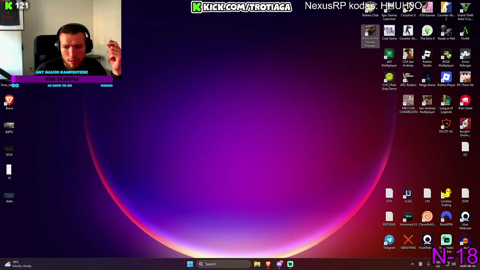The image size is (480, 270).
Task: Select the Arma Reforger shortcut
Action: (x=465, y=58)
